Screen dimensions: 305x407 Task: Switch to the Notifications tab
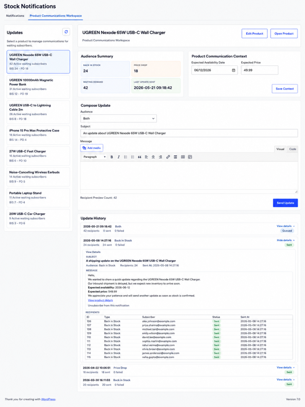coord(15,16)
